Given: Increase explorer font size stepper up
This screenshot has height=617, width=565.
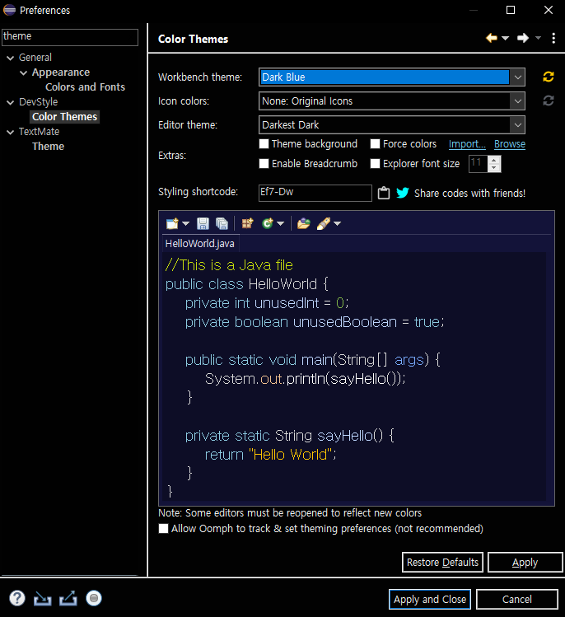Looking at the screenshot, I should pyautogui.click(x=494, y=160).
